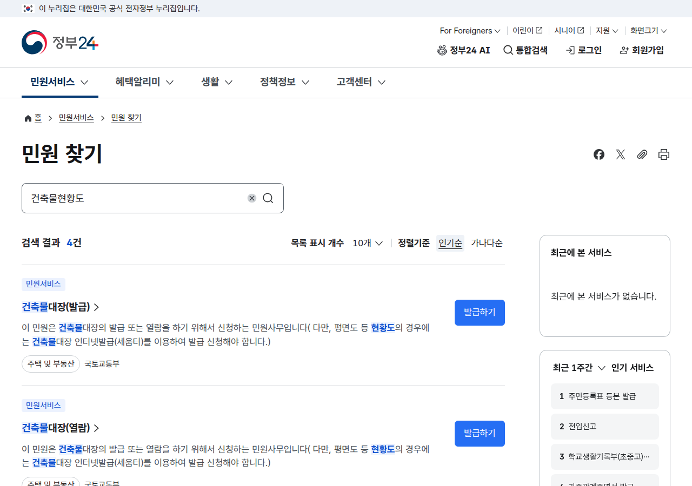692x486 pixels.
Task: Open 혜택알리미 main menu
Action: pyautogui.click(x=144, y=82)
